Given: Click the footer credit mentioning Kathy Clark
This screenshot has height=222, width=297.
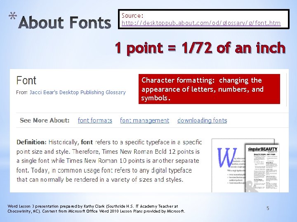Looking at the screenshot, I should [x=96, y=208].
